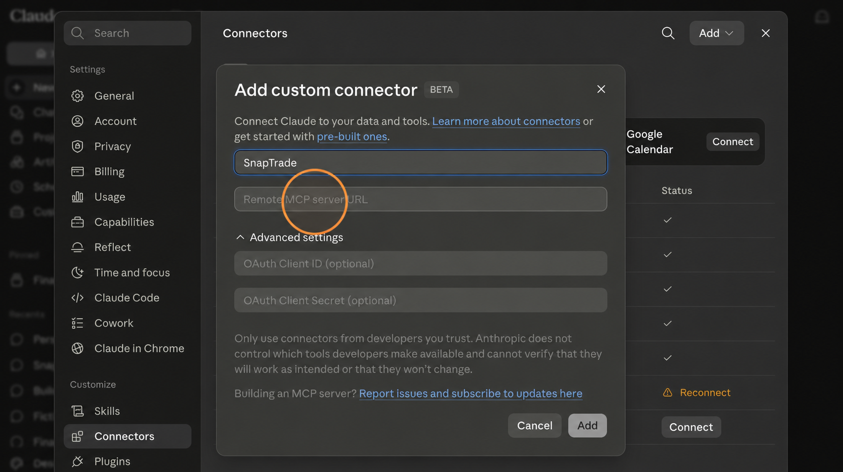The height and width of the screenshot is (472, 843).
Task: Open the Plugins page
Action: click(x=127, y=461)
